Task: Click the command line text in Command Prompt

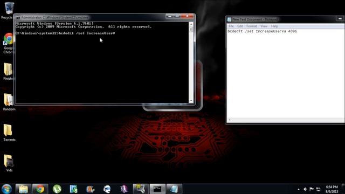Action: click(x=65, y=33)
